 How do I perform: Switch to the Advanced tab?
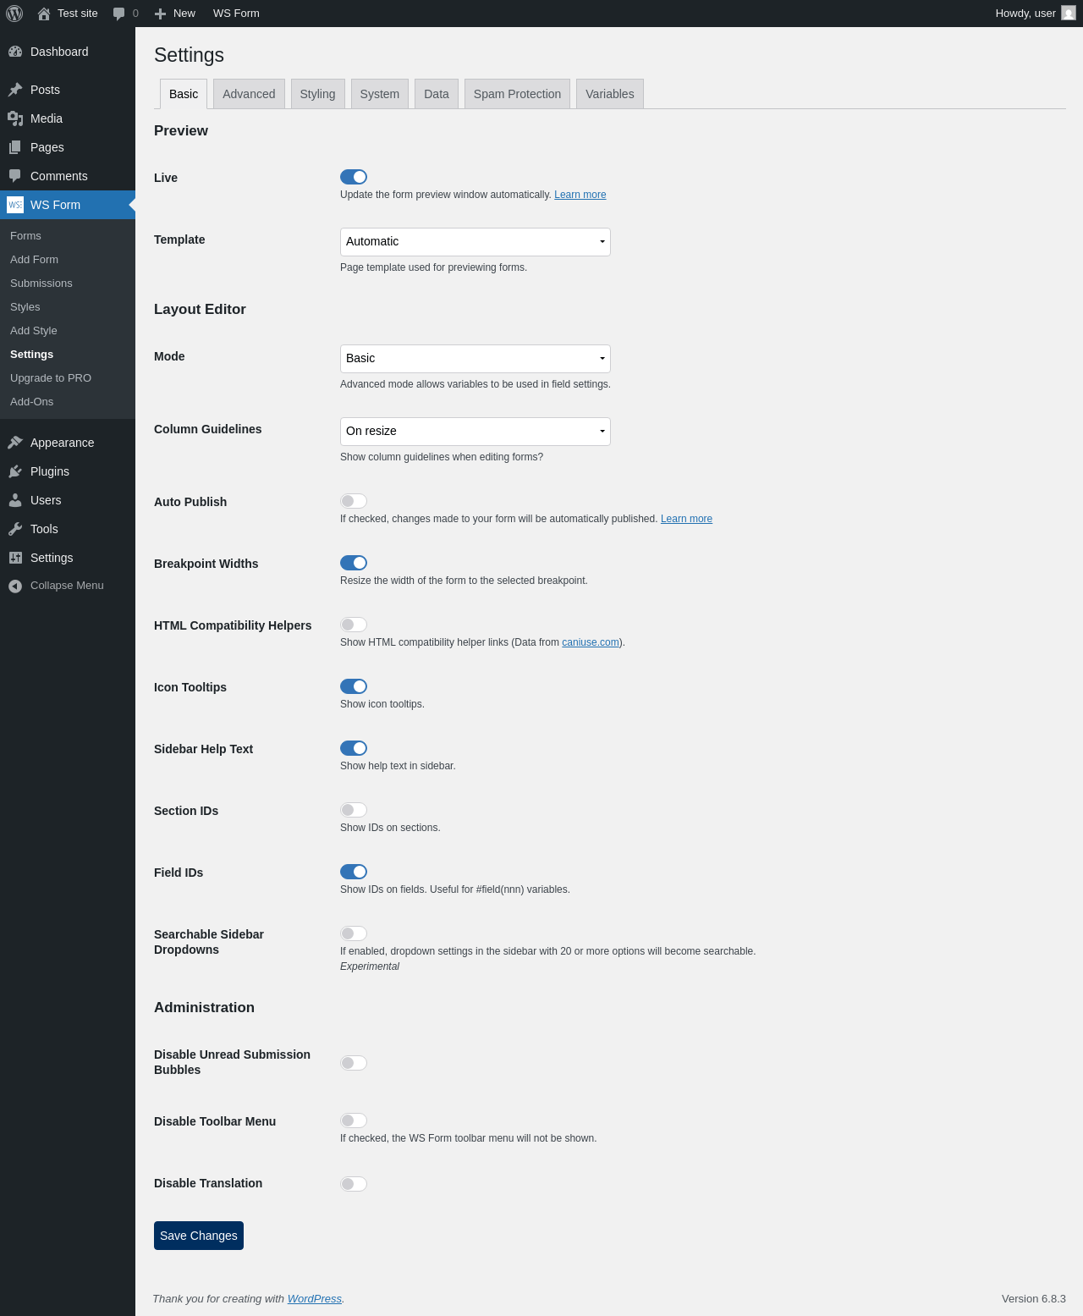click(x=249, y=94)
